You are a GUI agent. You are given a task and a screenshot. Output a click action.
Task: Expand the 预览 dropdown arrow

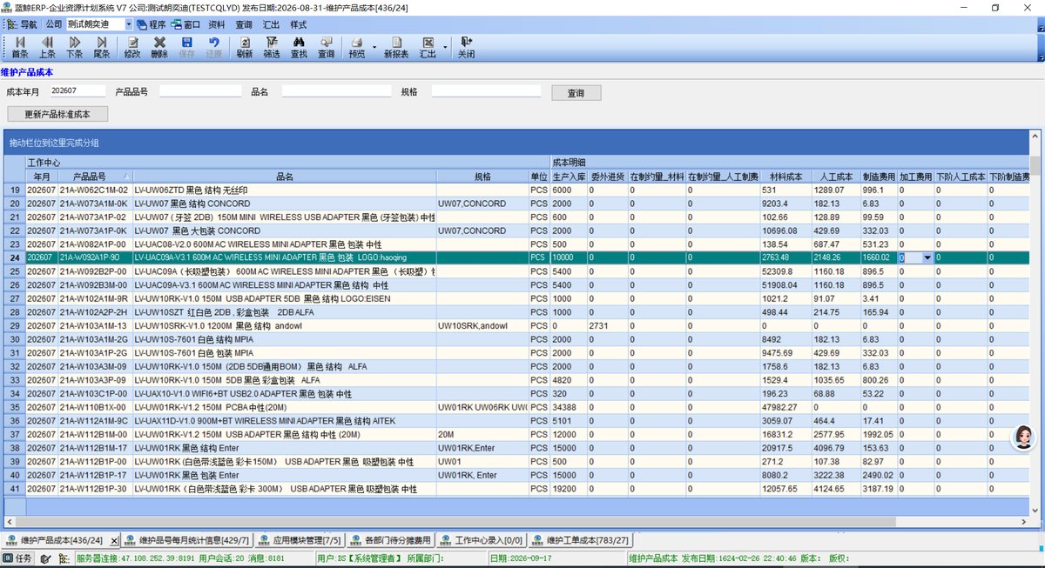374,47
